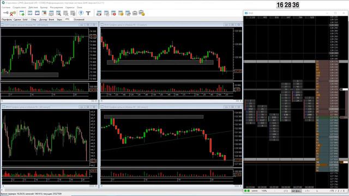Screen dimensions: 349x196
Task: Click the window search icon with magnifier
Action: [x=58, y=13]
